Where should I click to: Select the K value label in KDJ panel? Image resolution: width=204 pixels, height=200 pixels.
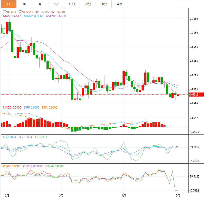point(10,137)
